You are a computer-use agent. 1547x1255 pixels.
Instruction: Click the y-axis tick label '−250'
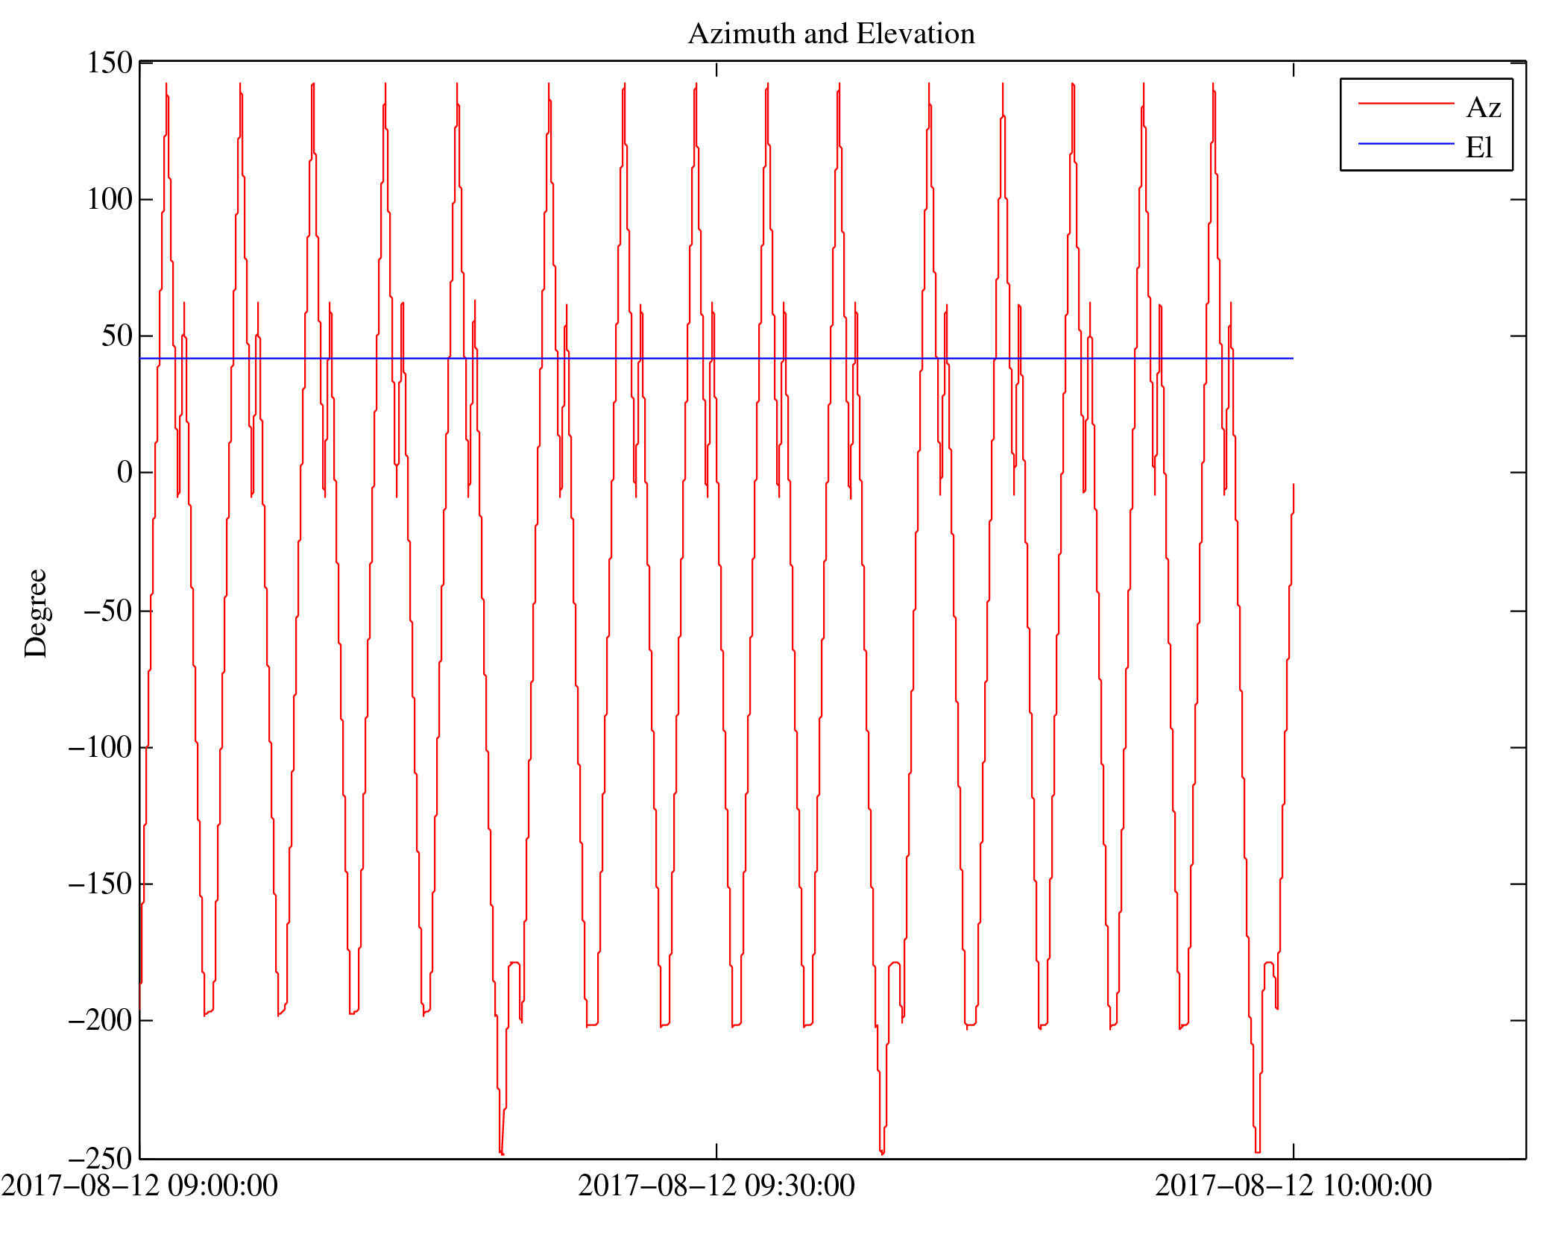click(101, 1159)
